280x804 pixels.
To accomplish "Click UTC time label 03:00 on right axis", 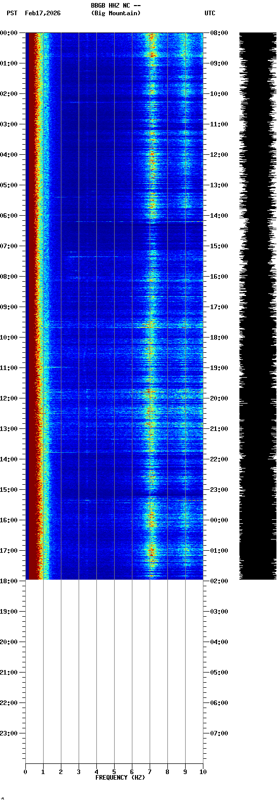I will (219, 612).
